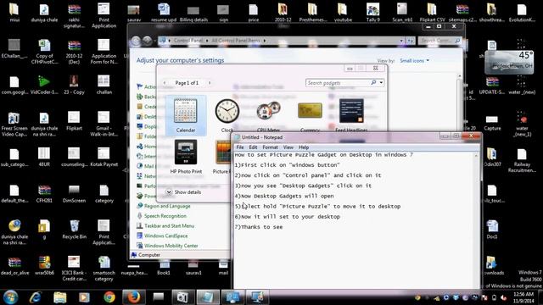Open the gadget search options dropdown
Viewport: 543px width, 305px height.
381,83
